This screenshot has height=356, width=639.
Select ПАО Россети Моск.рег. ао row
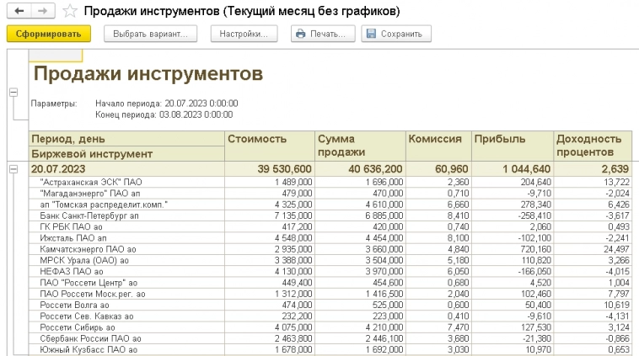click(330, 294)
